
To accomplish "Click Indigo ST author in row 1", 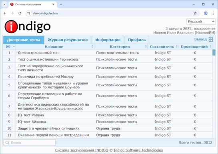I will tap(163, 53).
